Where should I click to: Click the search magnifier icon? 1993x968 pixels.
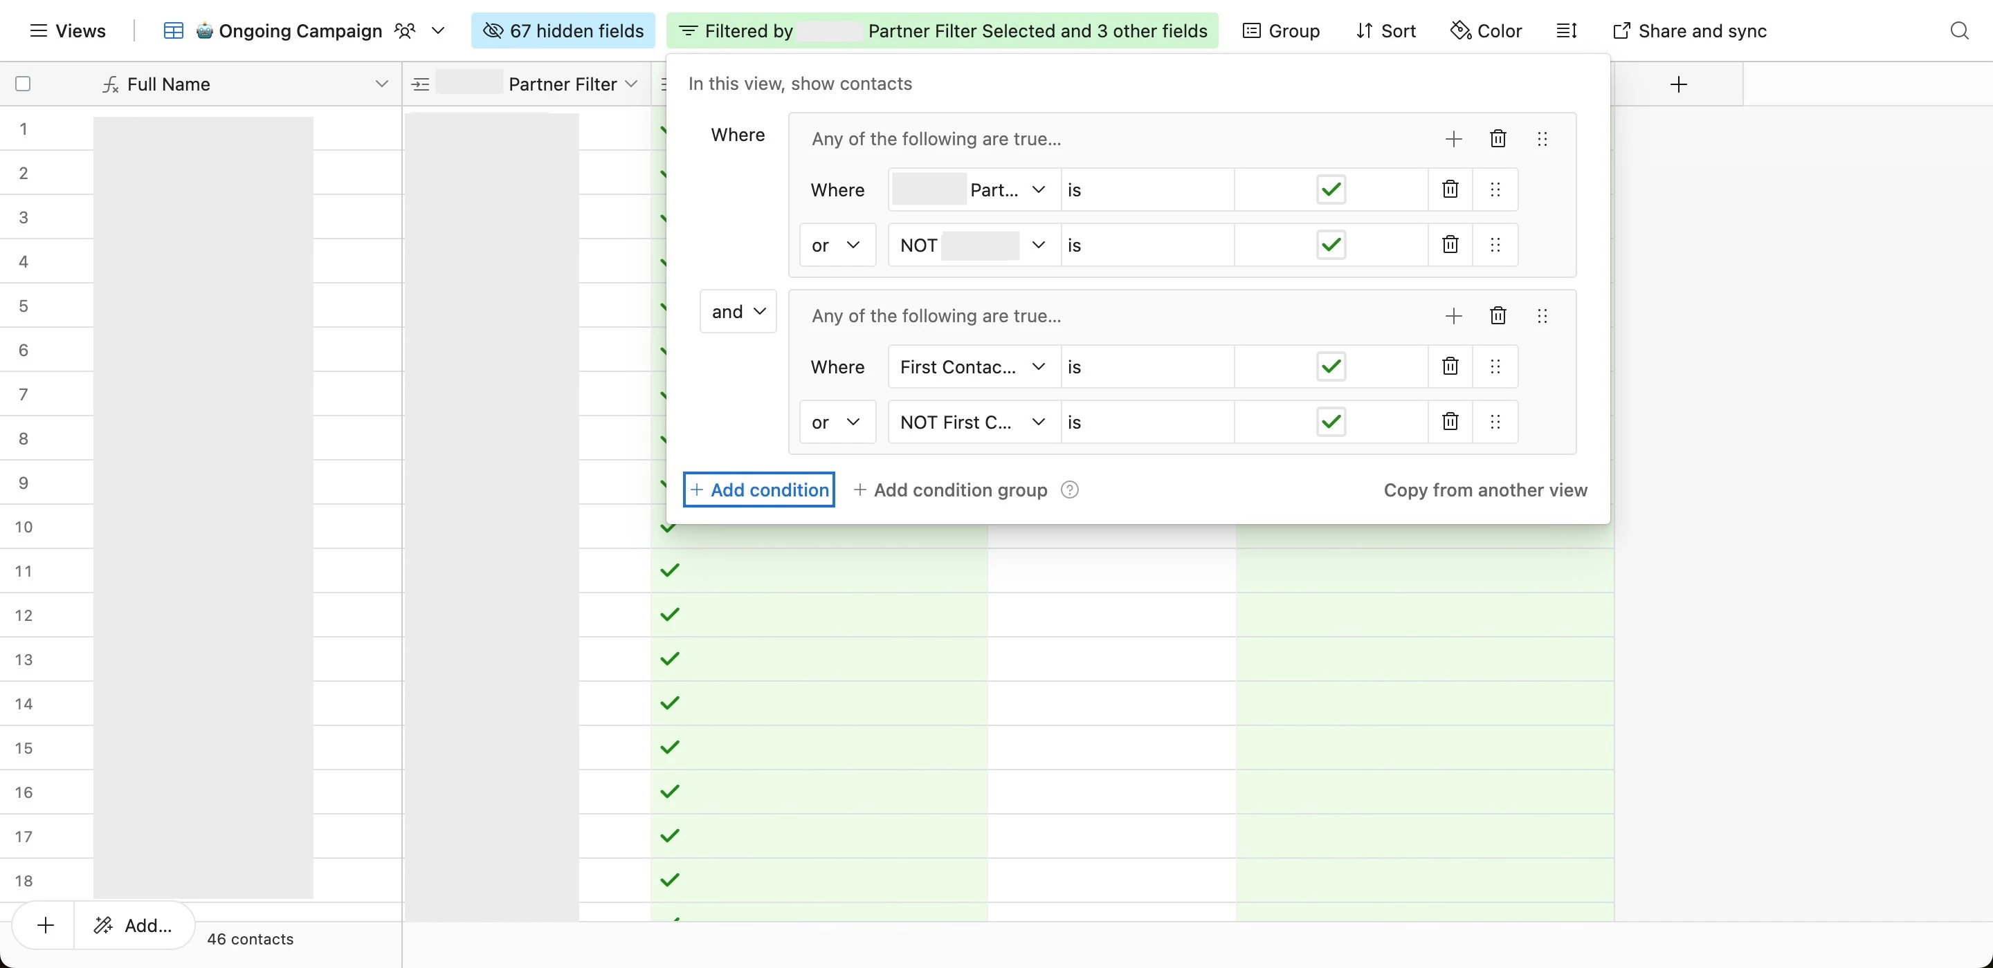[x=1959, y=31]
